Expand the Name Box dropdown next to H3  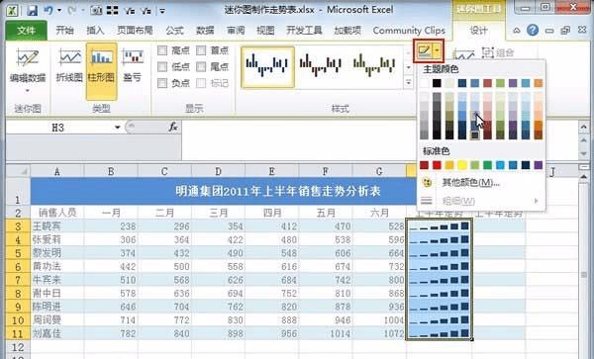click(x=118, y=128)
